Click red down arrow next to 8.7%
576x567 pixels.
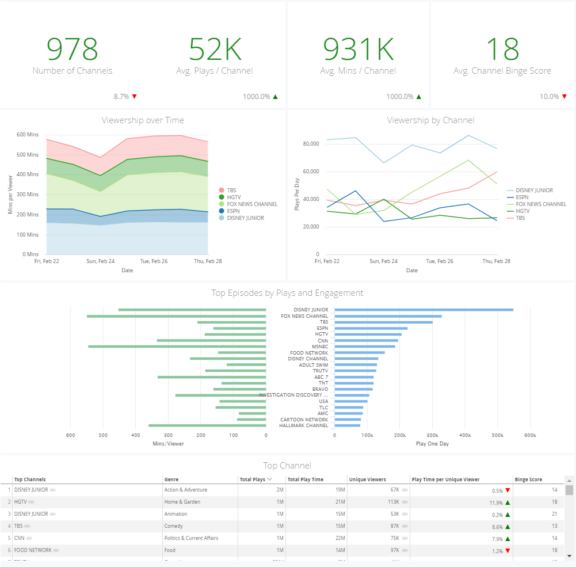[135, 97]
